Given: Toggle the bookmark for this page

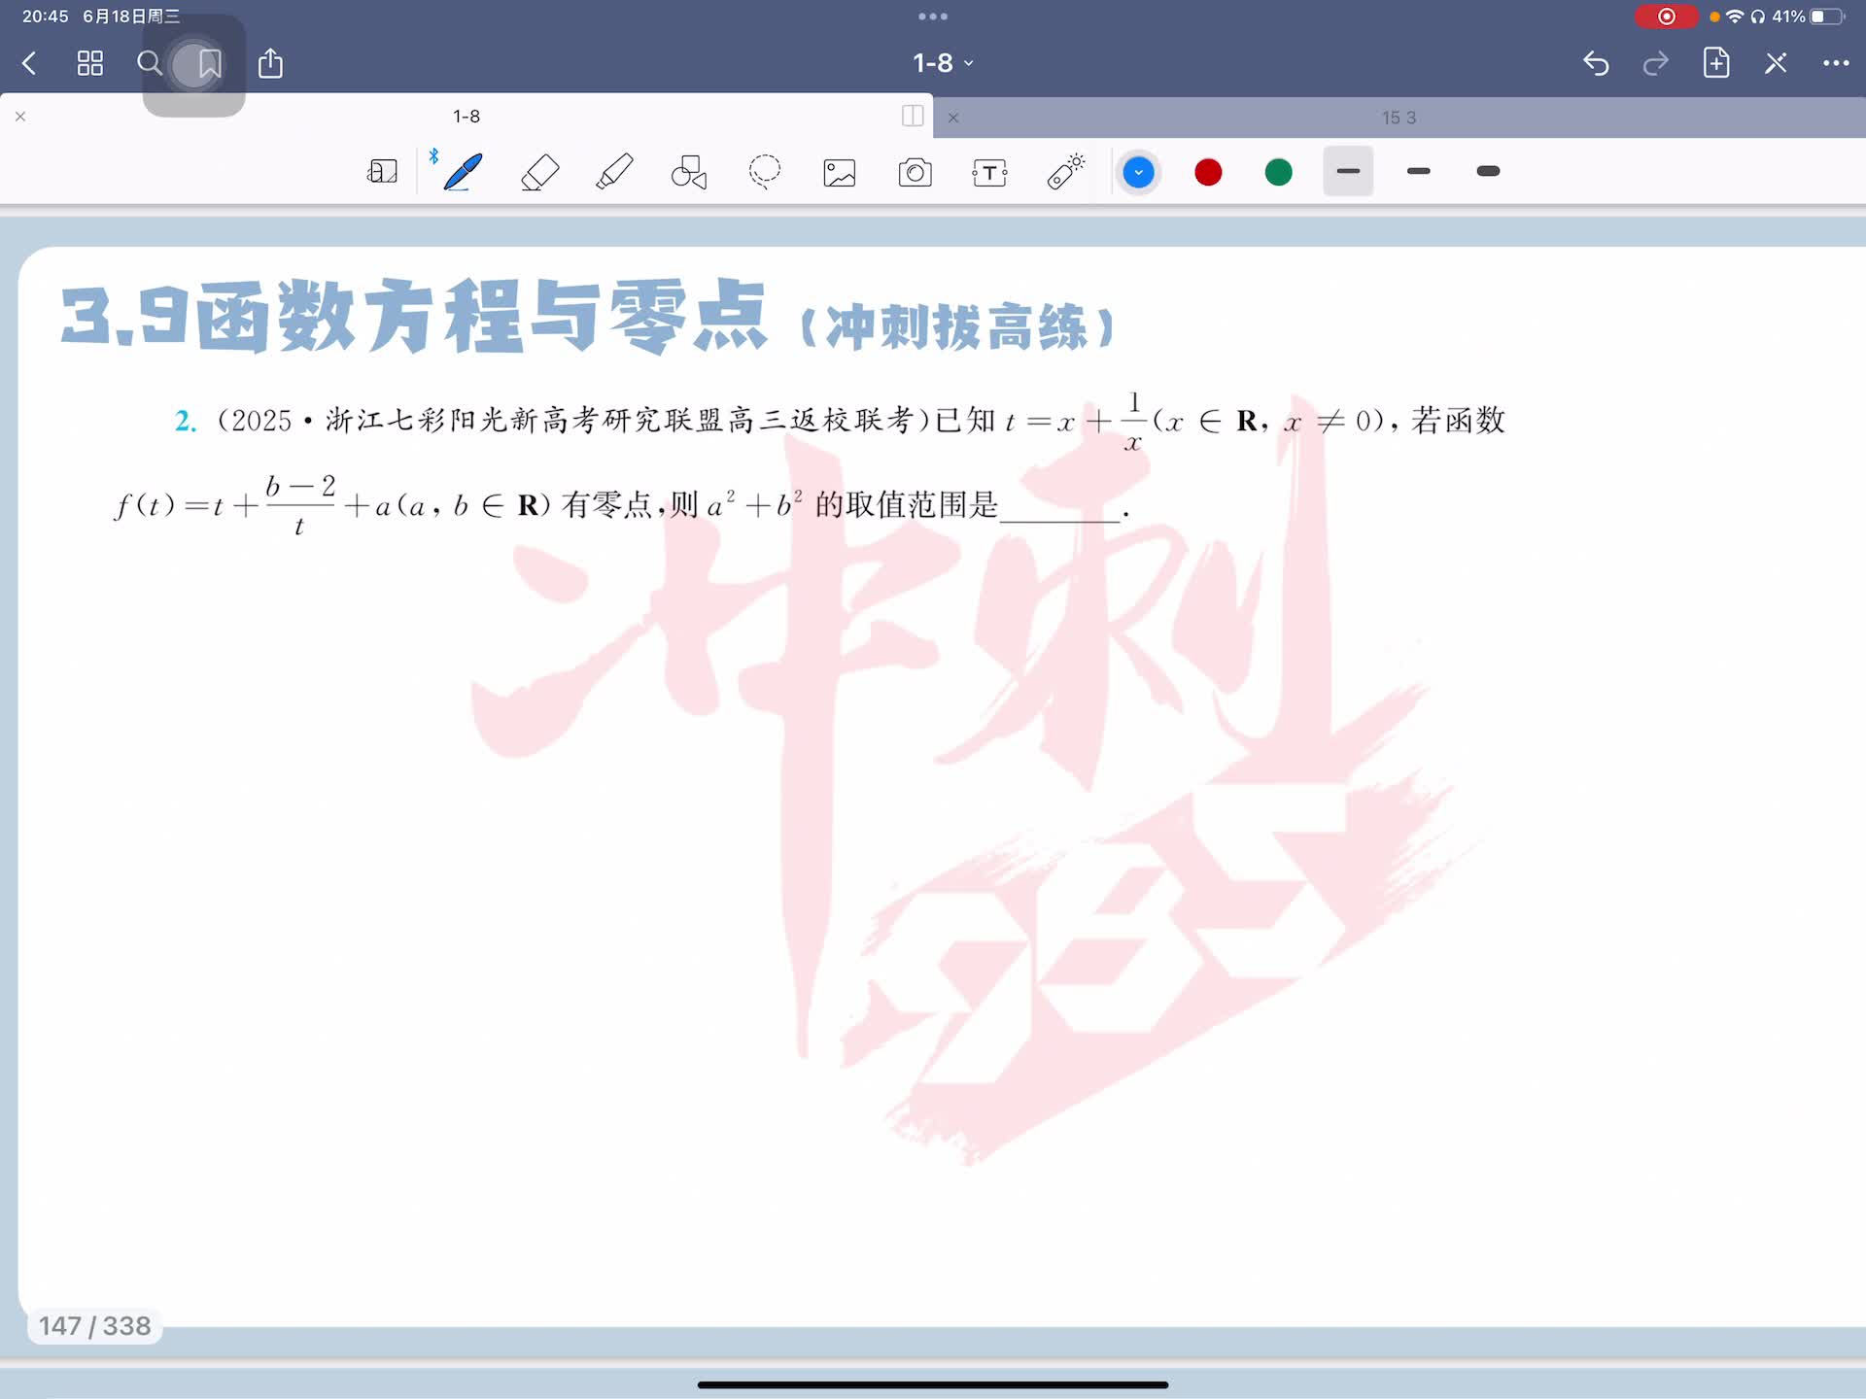Looking at the screenshot, I should [209, 64].
